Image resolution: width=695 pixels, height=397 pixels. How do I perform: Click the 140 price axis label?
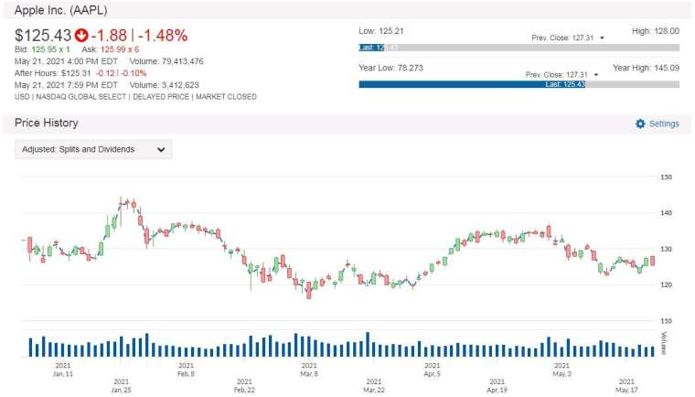pos(666,213)
